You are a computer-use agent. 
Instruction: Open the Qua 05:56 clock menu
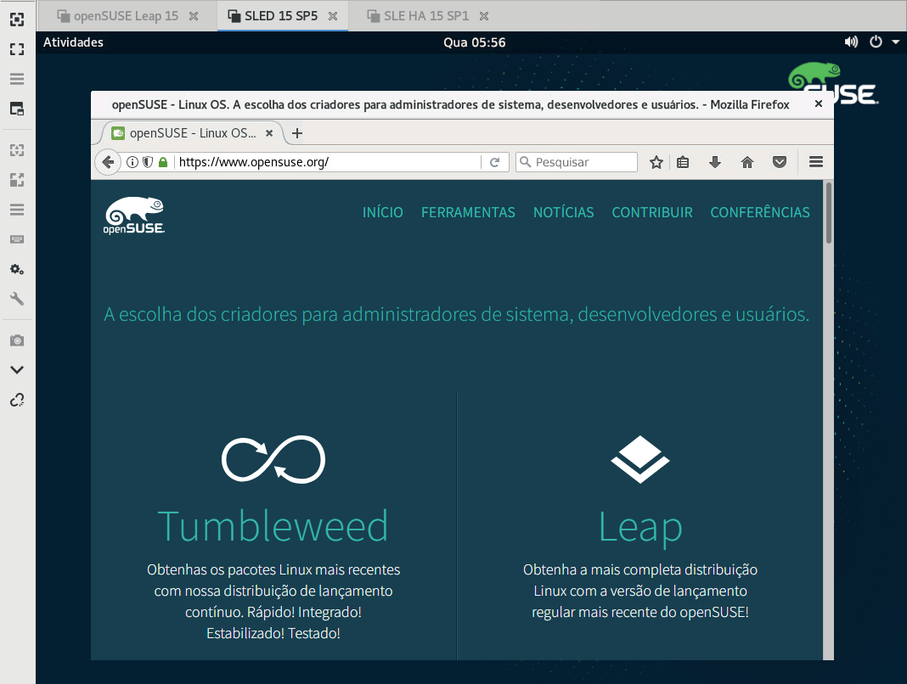click(475, 42)
